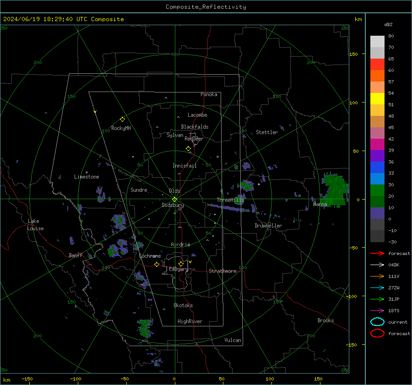
Task: Click the magenta 39 dBZ color swatch
Action: [x=377, y=145]
